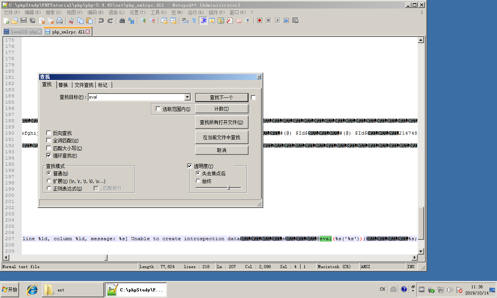Click the Zoom in magnifier icon
This screenshot has width=497, height=298.
pos(143,21)
